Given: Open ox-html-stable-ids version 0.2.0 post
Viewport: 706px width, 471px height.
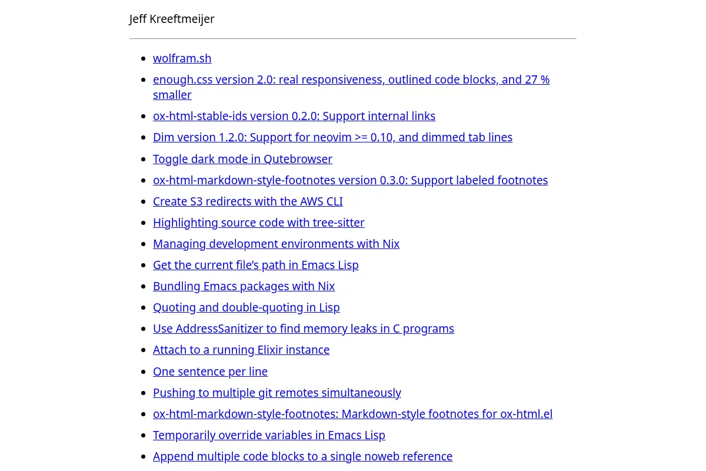Looking at the screenshot, I should [x=294, y=116].
